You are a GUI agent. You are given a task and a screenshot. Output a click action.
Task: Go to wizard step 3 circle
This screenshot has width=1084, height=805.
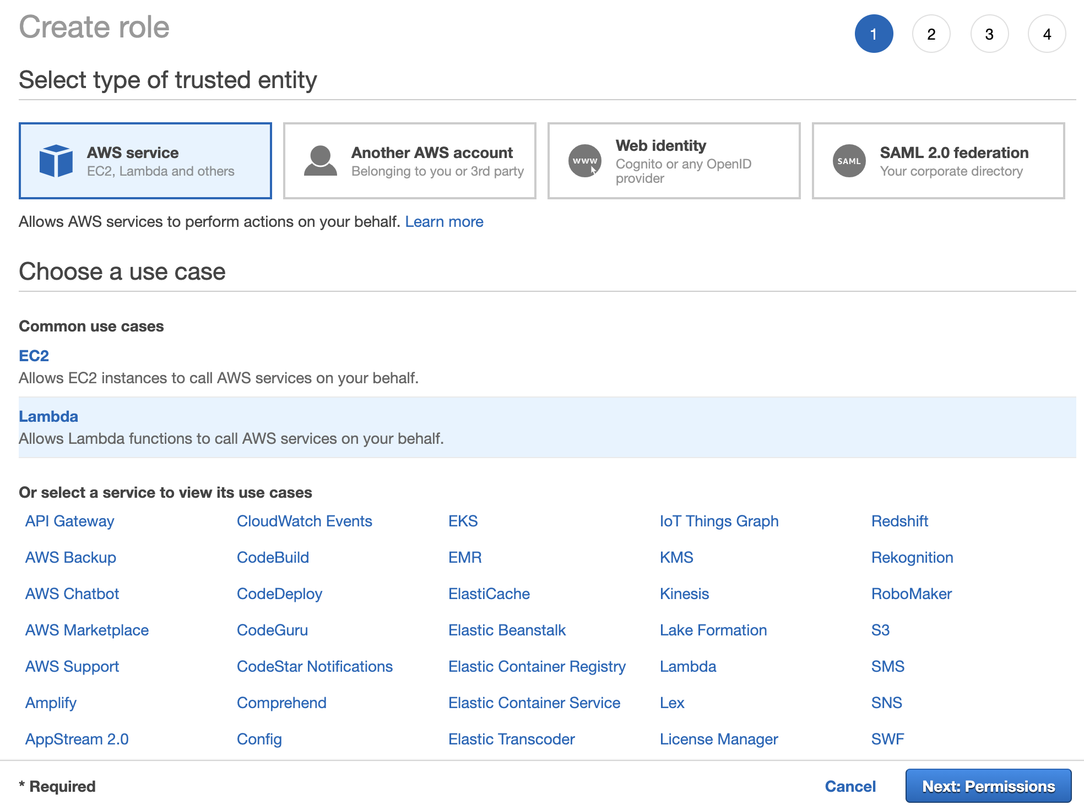pos(989,34)
